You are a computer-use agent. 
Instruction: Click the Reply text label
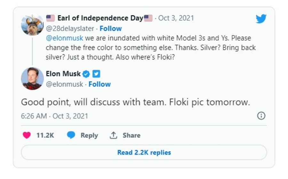tap(89, 135)
